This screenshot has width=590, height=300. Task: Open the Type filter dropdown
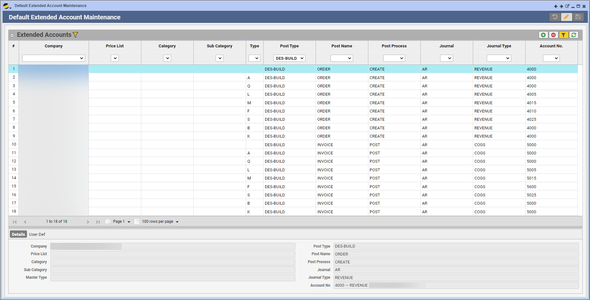(x=255, y=58)
